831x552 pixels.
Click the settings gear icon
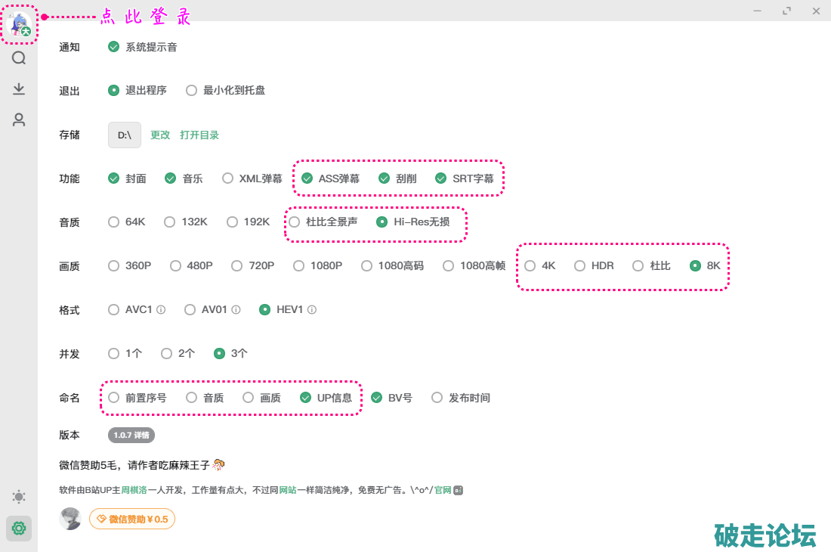tap(19, 529)
